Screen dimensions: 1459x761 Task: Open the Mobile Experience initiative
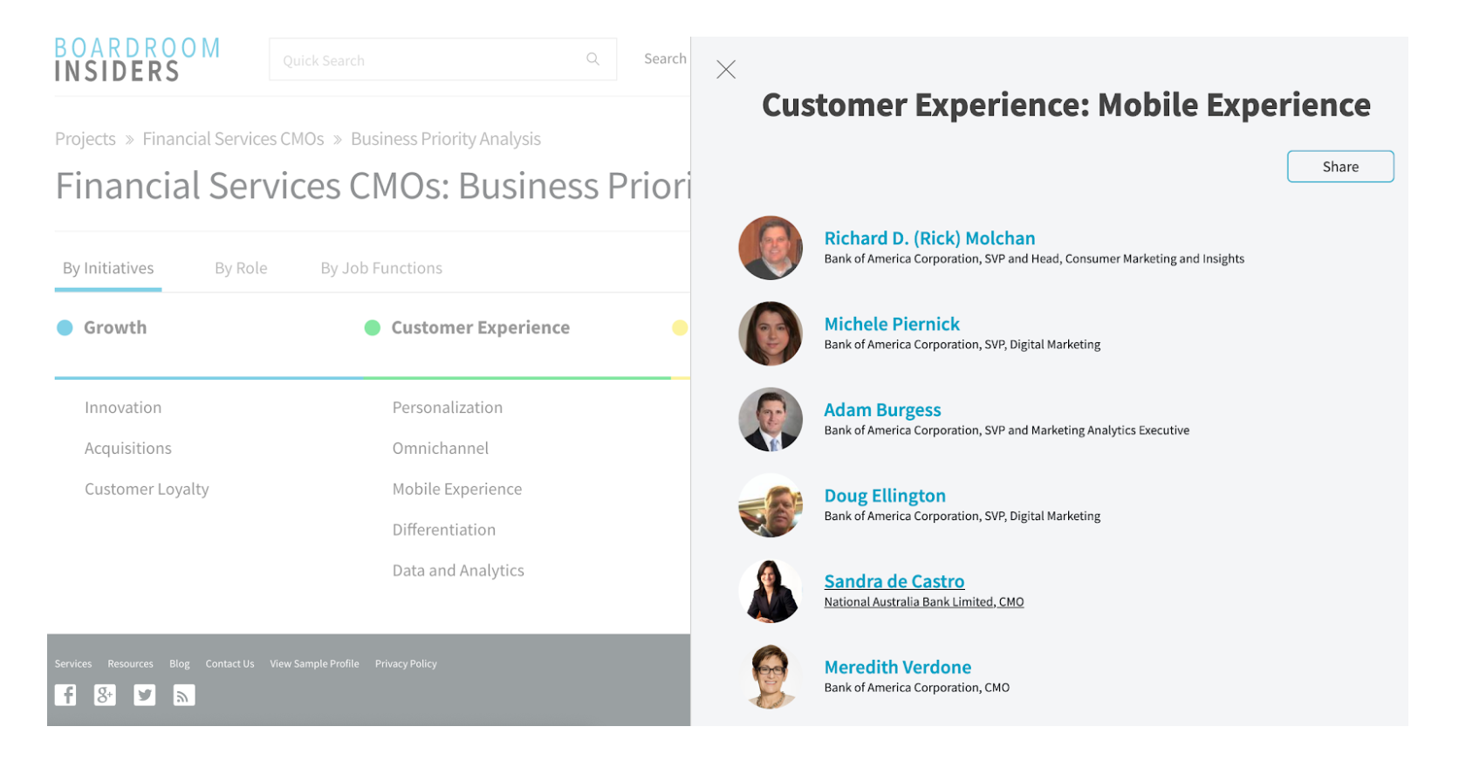pos(457,490)
